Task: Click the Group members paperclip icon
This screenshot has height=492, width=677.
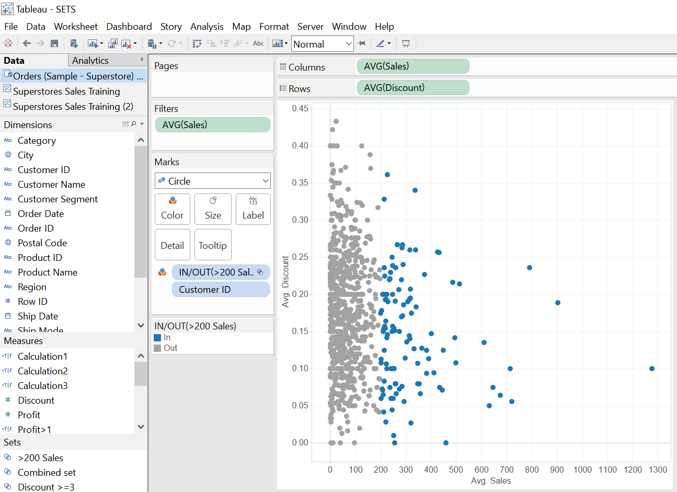Action: click(238, 43)
